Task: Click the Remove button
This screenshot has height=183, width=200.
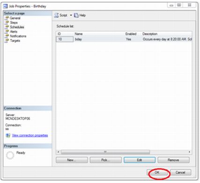Action: 173,160
